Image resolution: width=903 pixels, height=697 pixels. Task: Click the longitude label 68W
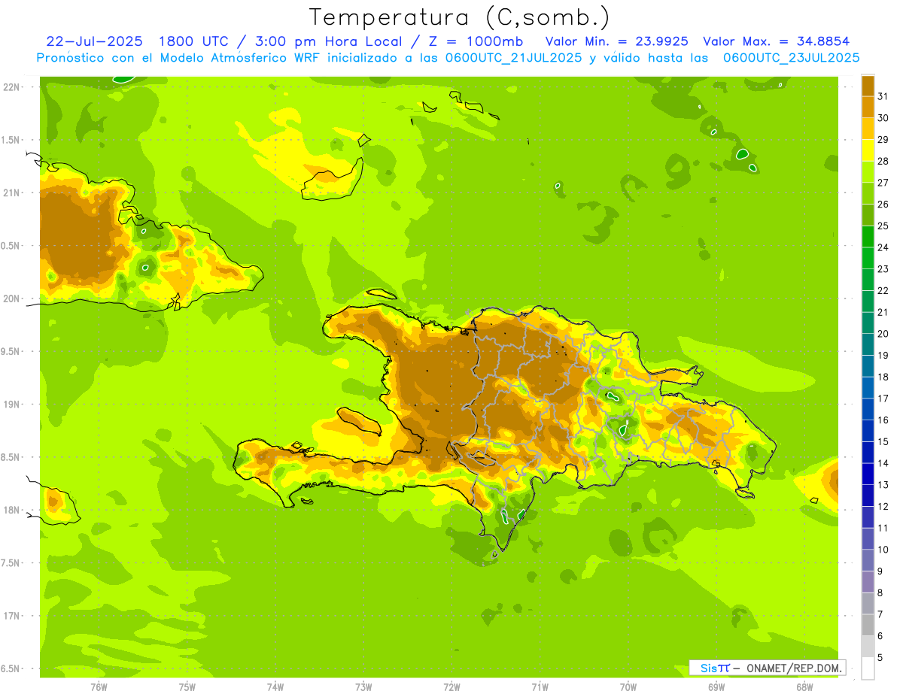pyautogui.click(x=804, y=686)
